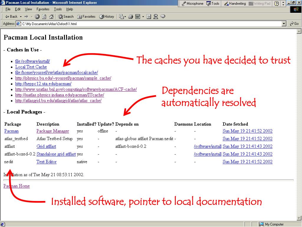Viewport: 302px width, 227px height.
Task: Click the My Computer zone in status bar
Action: point(272,224)
